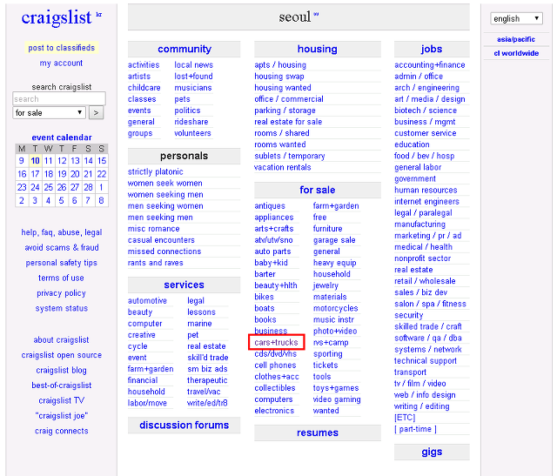Open rants and raves link

coord(155,263)
